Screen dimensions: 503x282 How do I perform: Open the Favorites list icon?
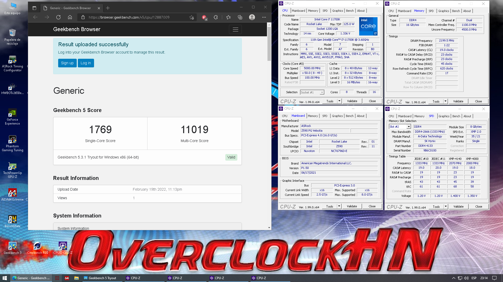pyautogui.click(x=228, y=17)
